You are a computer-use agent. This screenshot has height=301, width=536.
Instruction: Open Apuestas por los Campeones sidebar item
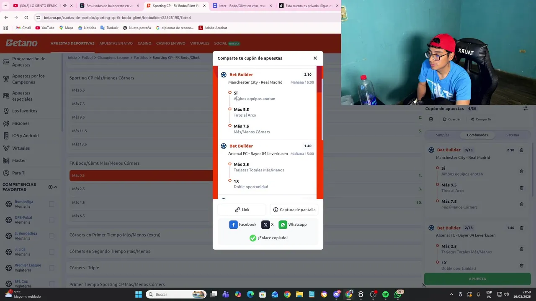pos(28,79)
